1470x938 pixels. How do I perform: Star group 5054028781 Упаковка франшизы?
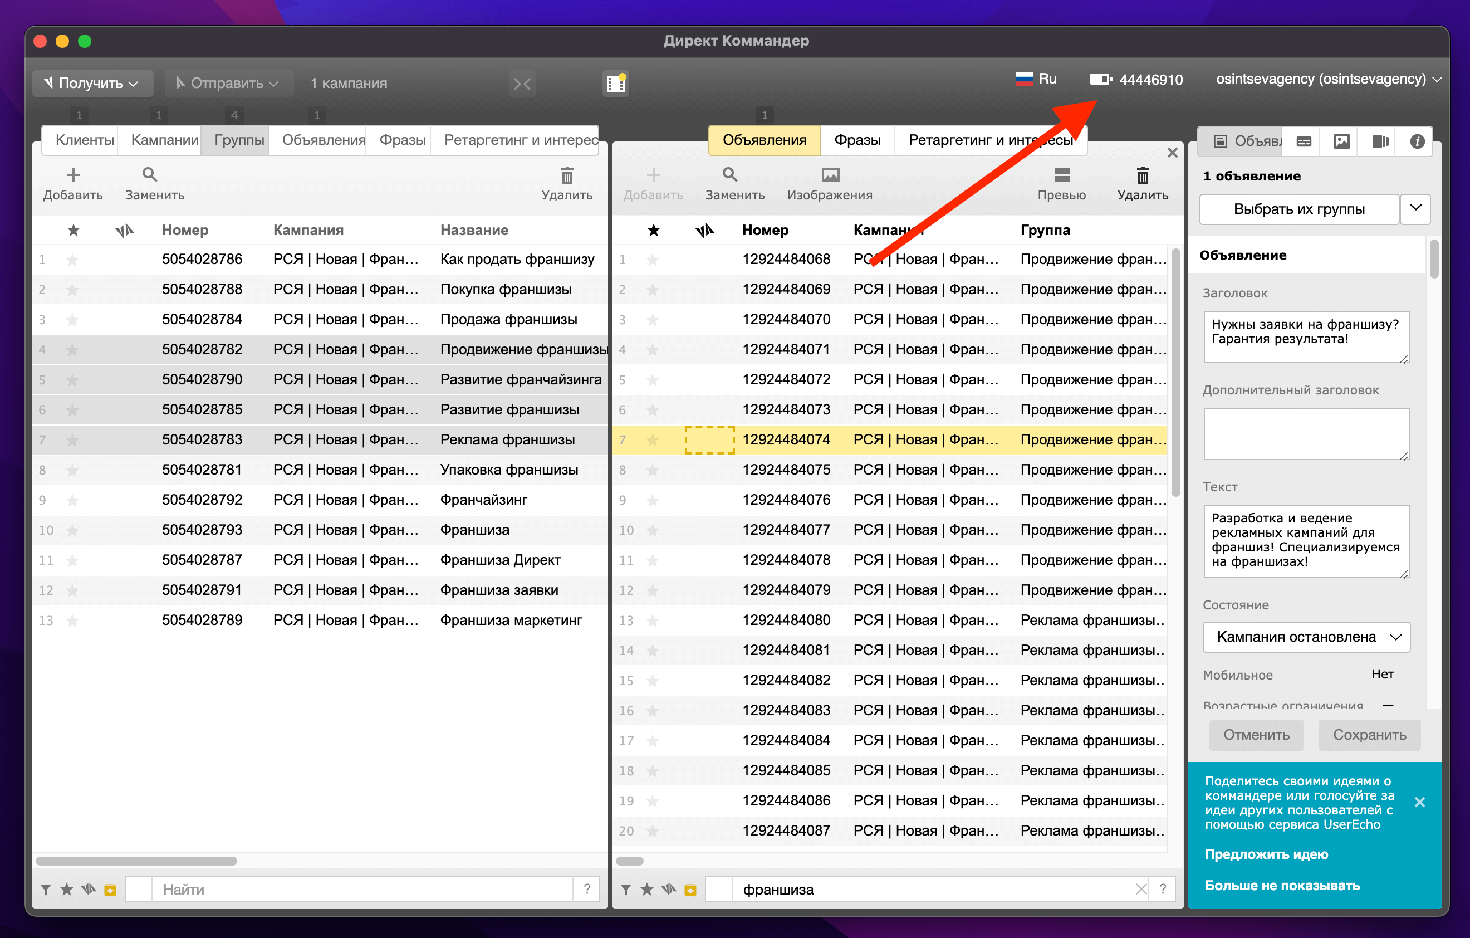click(x=72, y=471)
